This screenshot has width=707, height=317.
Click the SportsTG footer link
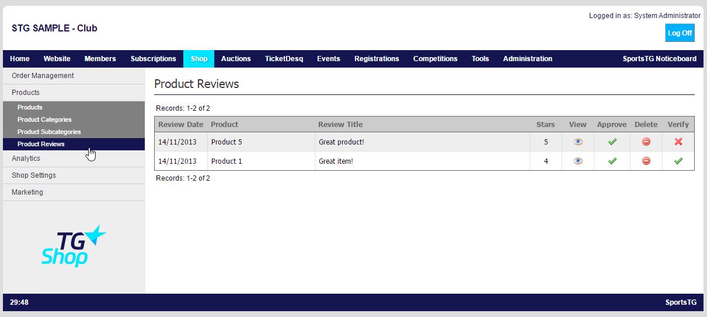click(681, 302)
